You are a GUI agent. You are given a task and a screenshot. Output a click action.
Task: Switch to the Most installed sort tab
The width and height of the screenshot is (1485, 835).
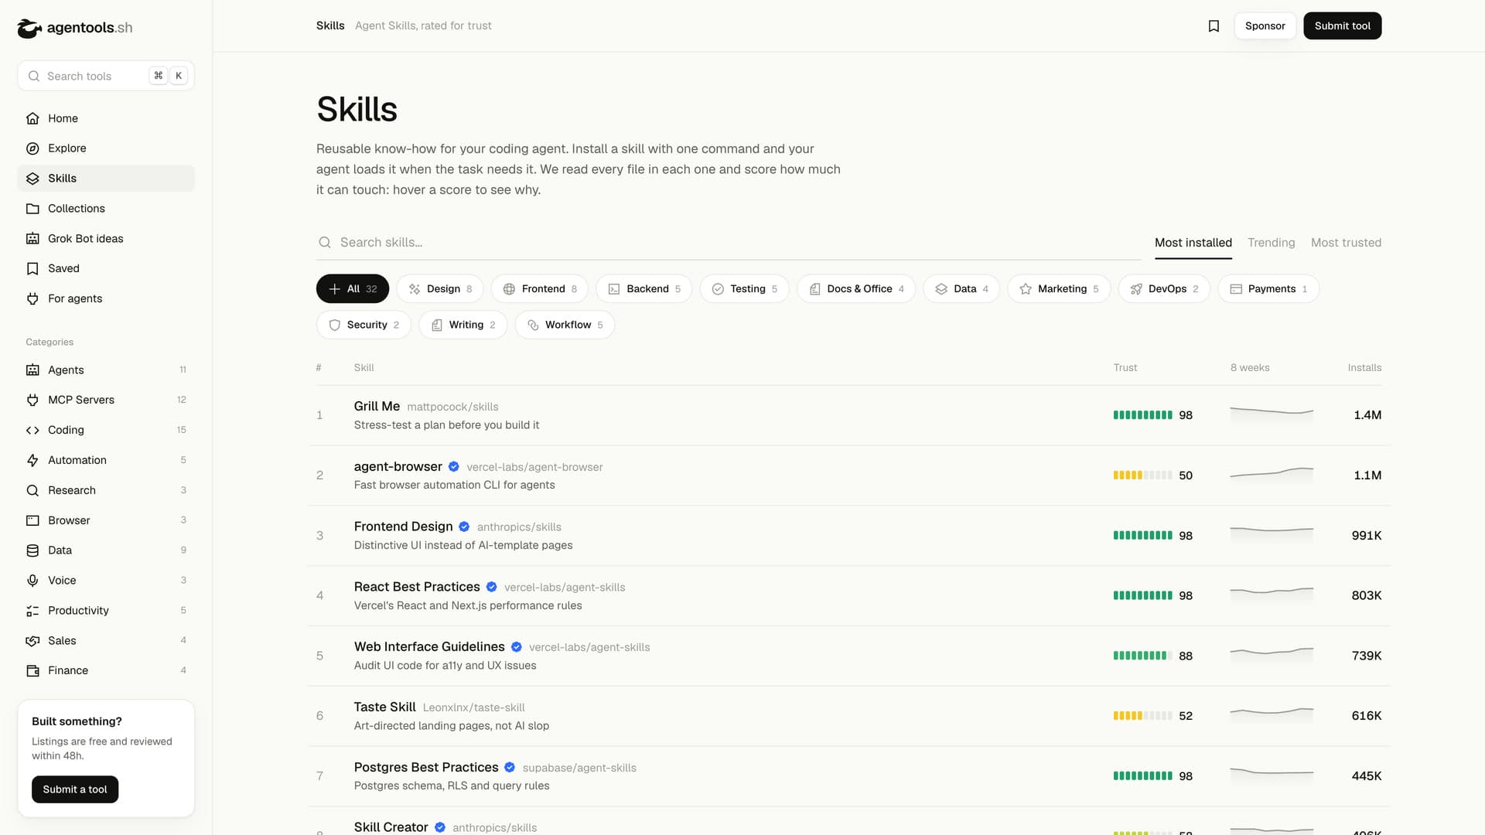coord(1193,243)
